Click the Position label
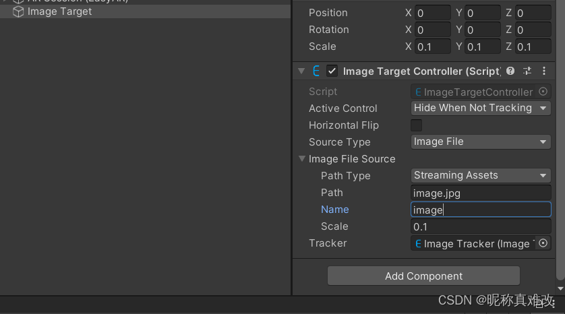Screen dimensions: 565x314 (328, 13)
